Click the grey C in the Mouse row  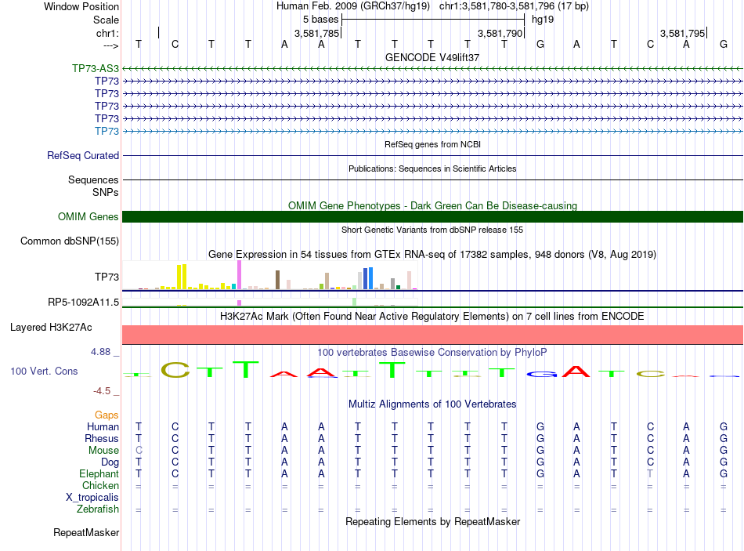pyautogui.click(x=139, y=451)
